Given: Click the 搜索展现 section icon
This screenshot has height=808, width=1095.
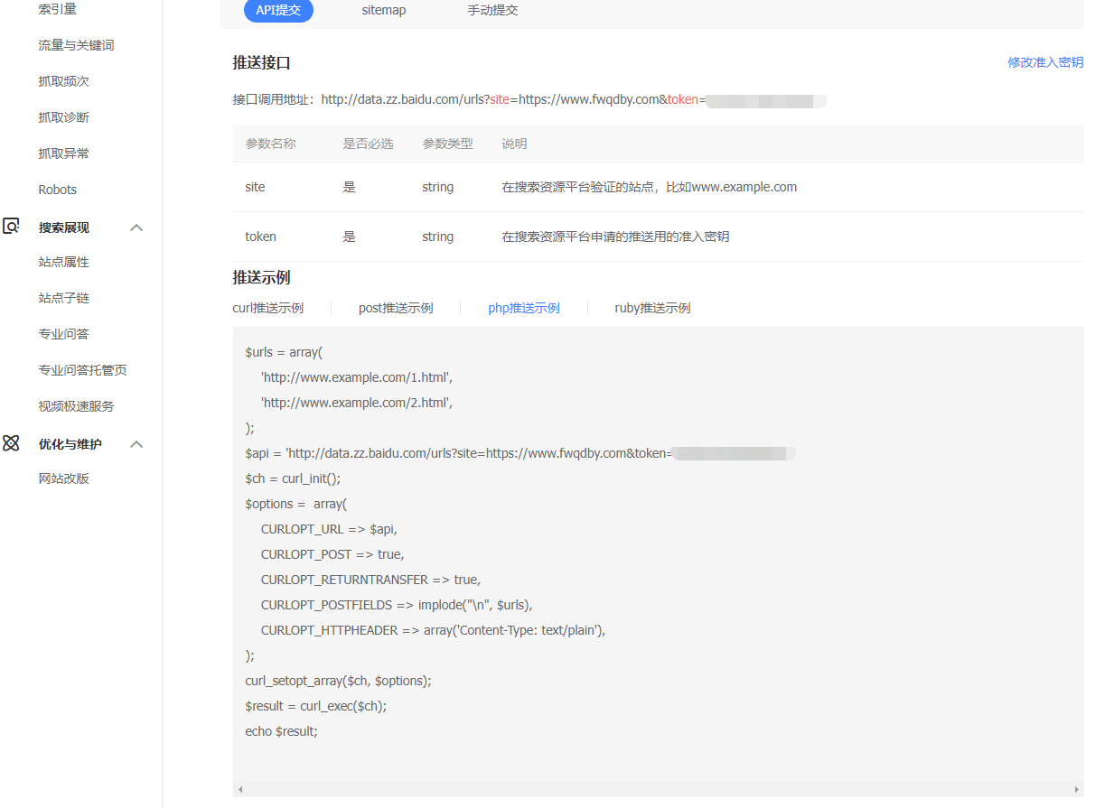Looking at the screenshot, I should coord(12,228).
